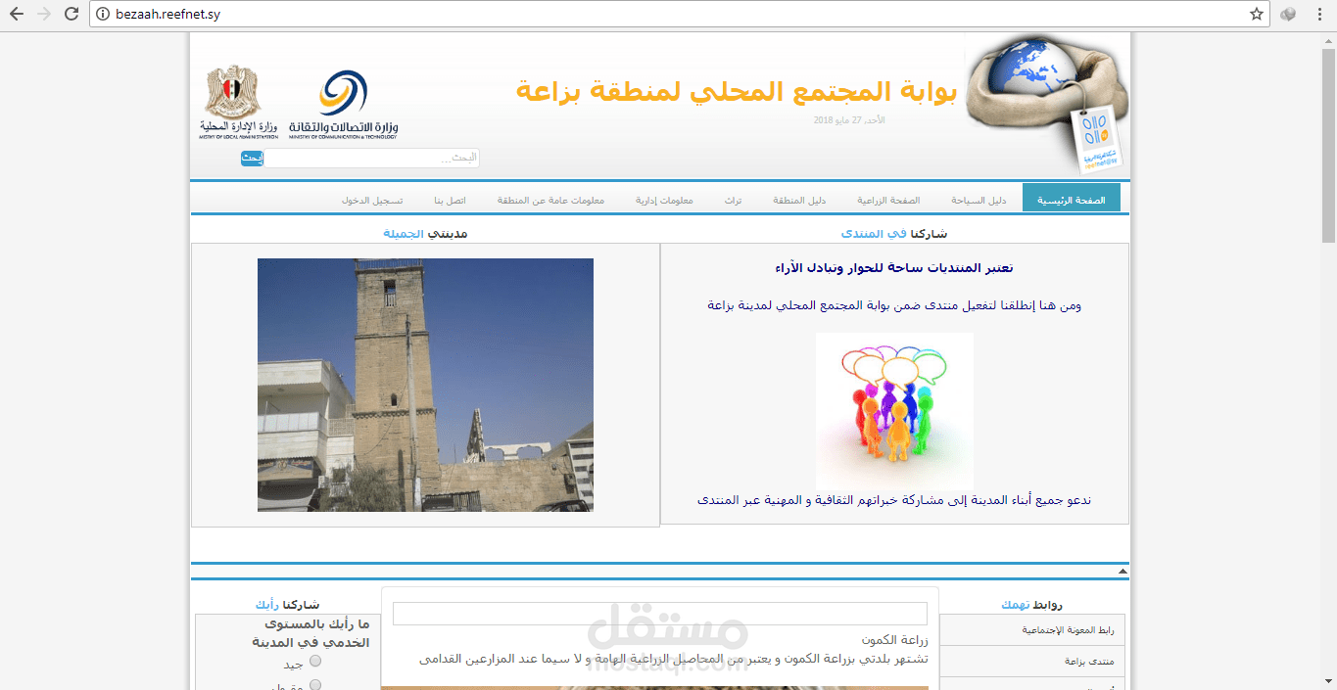1337x690 pixels.
Task: Open the رابط المعونة الإجتماعية link
Action: pos(1068,630)
